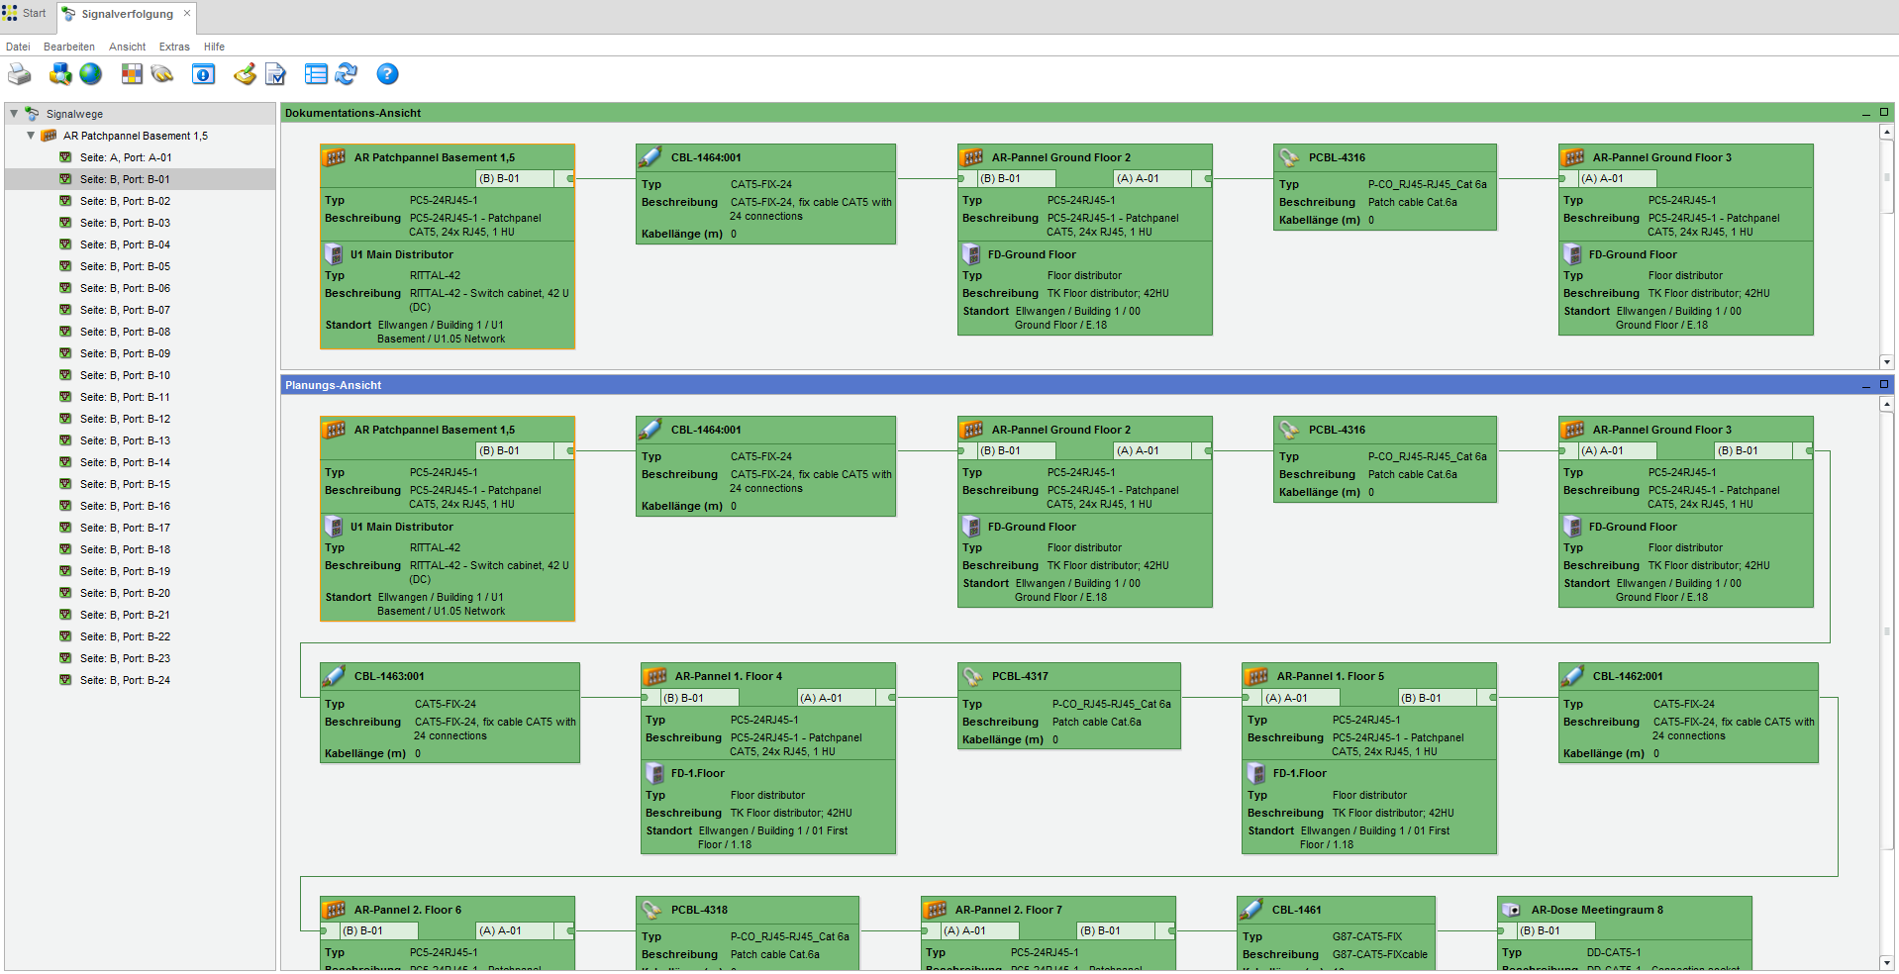
Task: Click the Planungs-Ansicht scrollbar down arrow
Action: pyautogui.click(x=1886, y=962)
